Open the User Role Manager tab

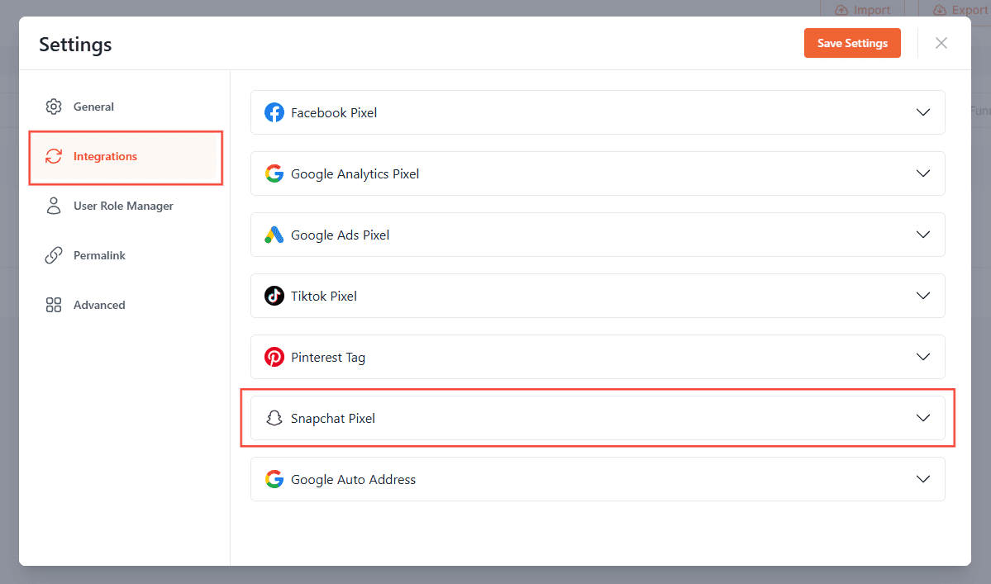pos(122,206)
